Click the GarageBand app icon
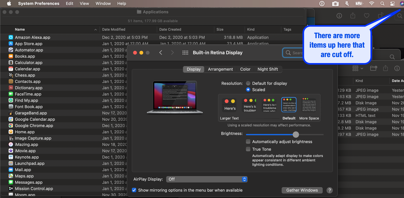This screenshot has width=404, height=198. tap(11, 113)
